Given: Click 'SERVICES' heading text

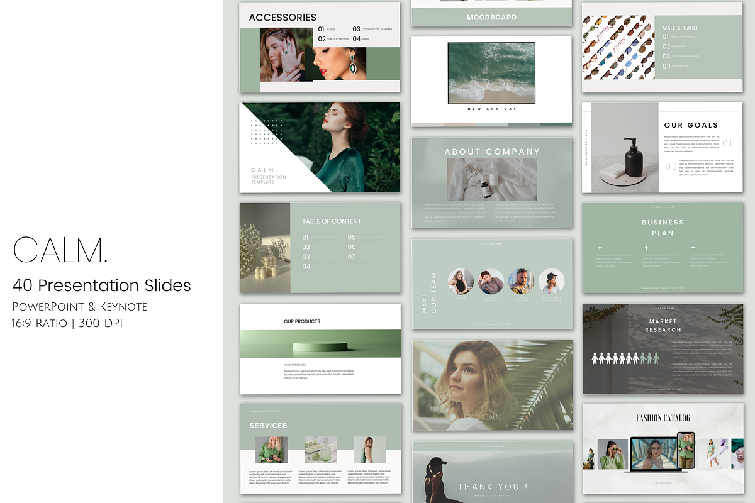Looking at the screenshot, I should tap(268, 426).
